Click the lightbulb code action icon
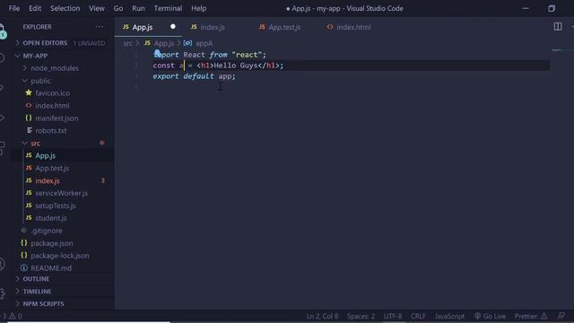574x323 pixels. coord(157,54)
